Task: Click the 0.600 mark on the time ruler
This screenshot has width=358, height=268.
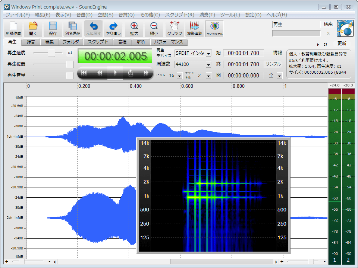Action: click(x=187, y=86)
